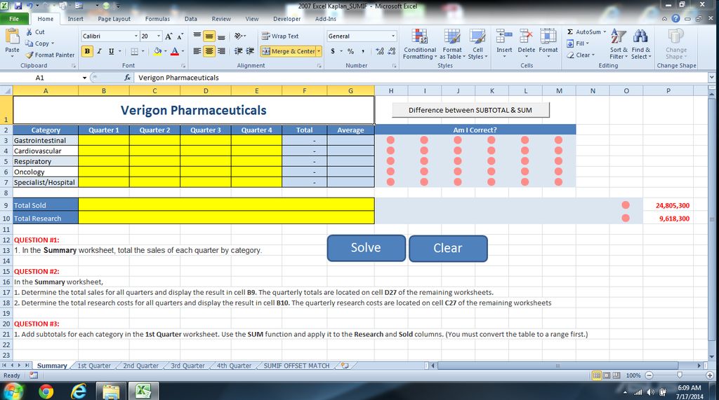Open Sort & Filter
Viewport: 719px width, 400px height.
pos(618,44)
